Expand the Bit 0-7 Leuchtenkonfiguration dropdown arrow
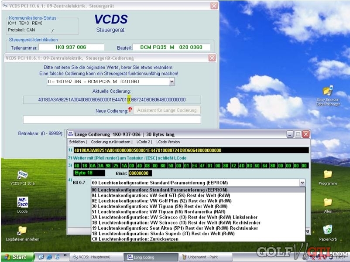The height and width of the screenshot is (262, 350). tap(302, 183)
